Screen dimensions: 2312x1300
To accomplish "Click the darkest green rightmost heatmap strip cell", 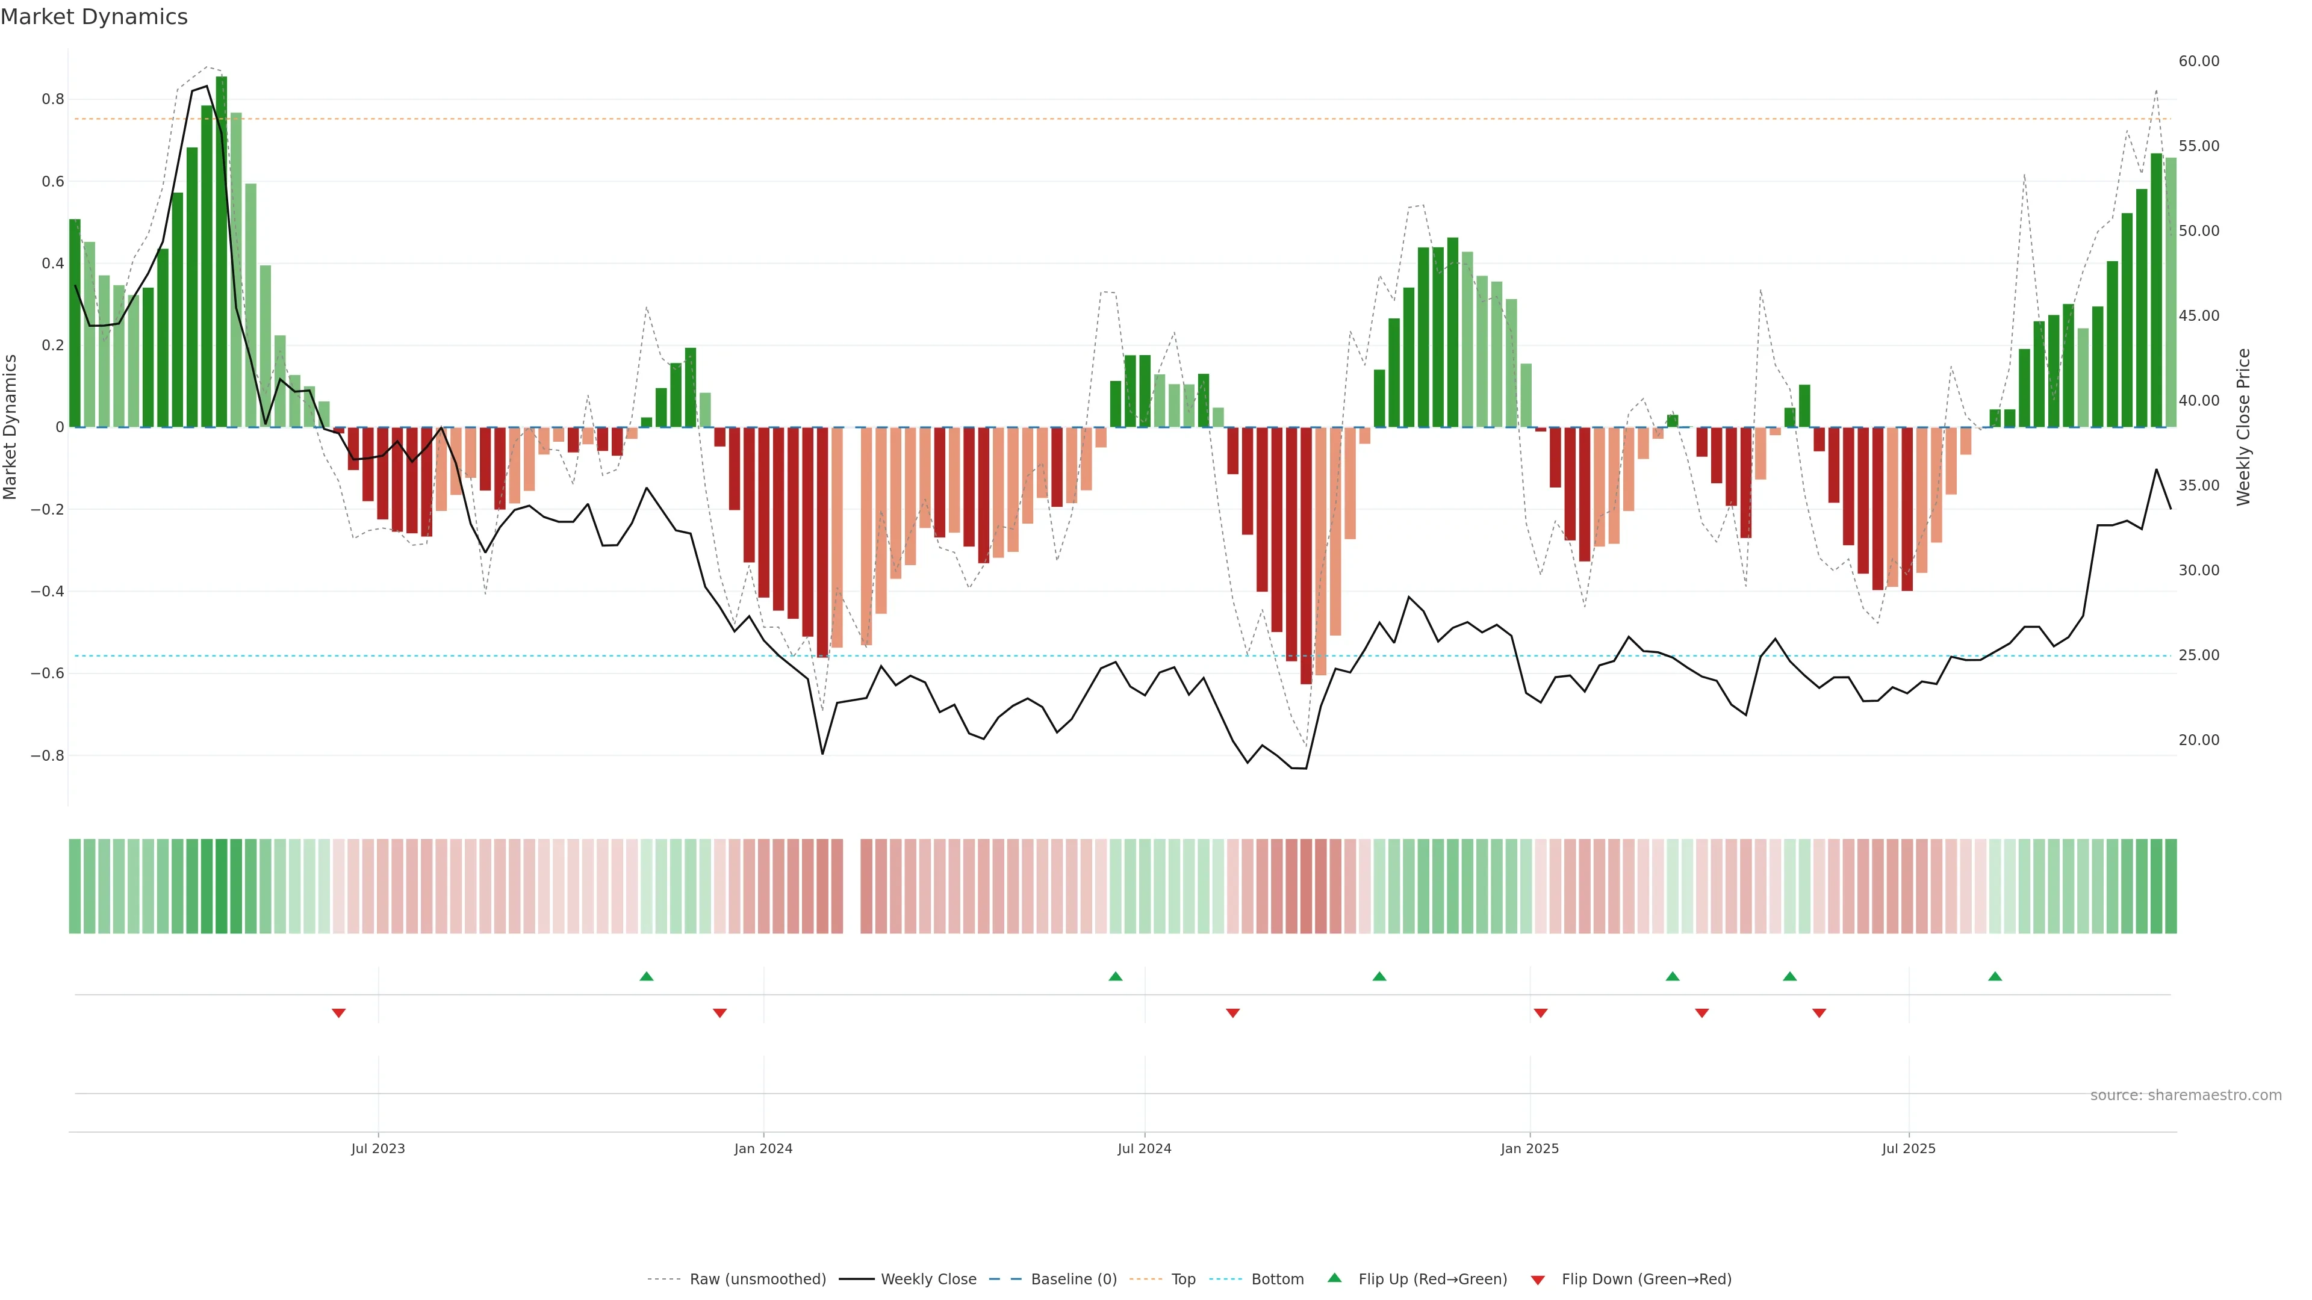I will pos(2170,885).
